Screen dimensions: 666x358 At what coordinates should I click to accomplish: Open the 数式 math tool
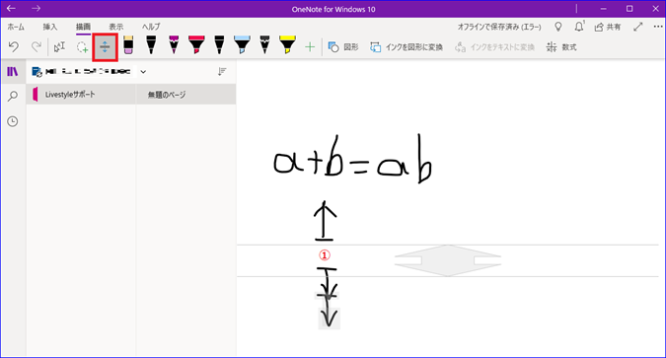point(561,47)
